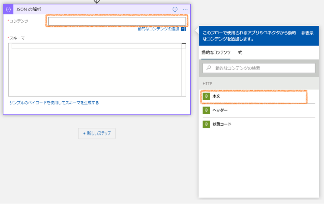Select 本文 from the HTTP list
This screenshot has height=204, width=324.
(x=259, y=96)
